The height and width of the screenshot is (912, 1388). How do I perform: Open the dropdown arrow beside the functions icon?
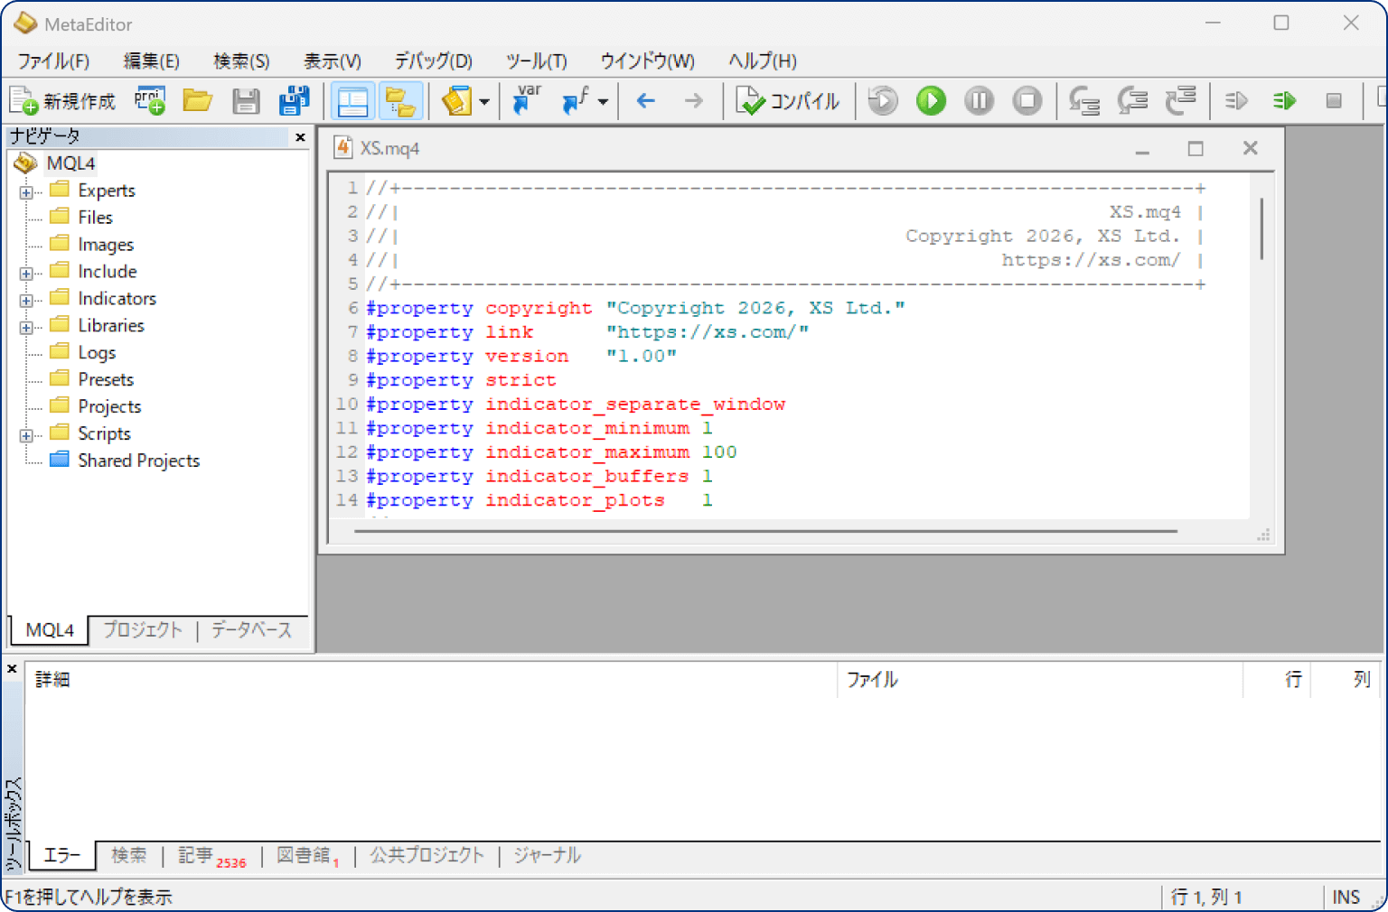click(x=603, y=102)
